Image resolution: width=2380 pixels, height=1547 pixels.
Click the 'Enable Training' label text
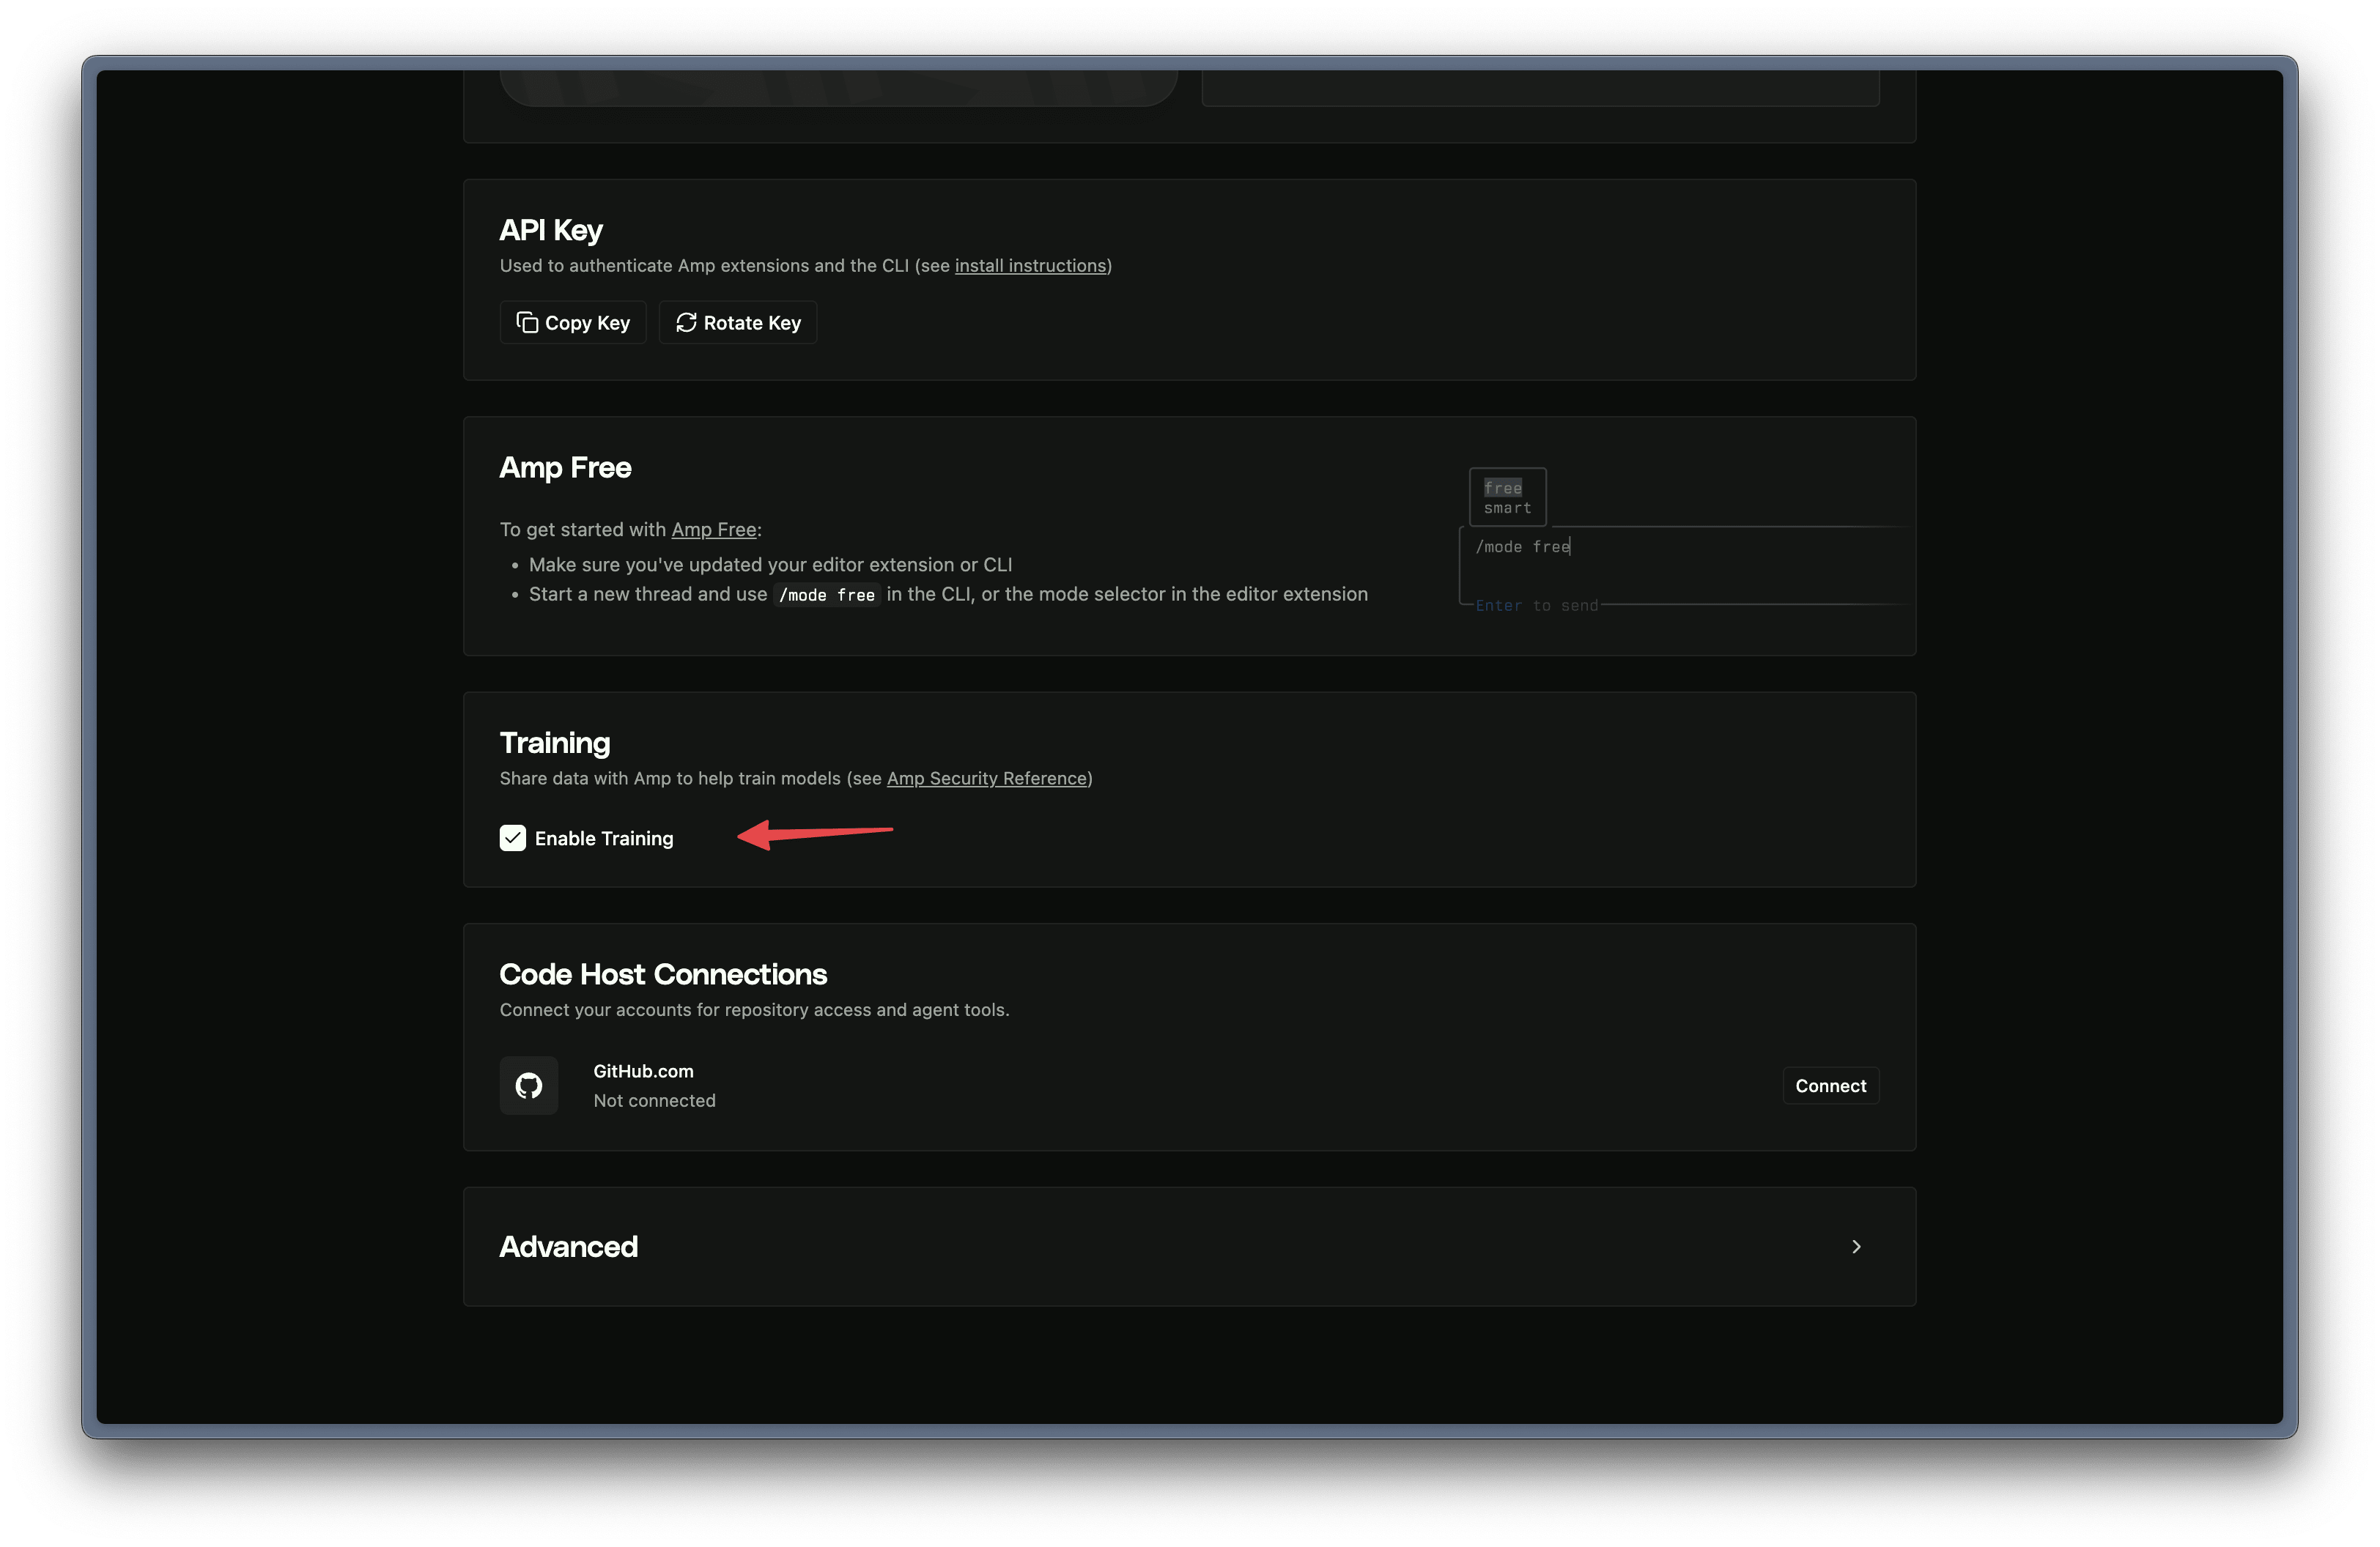pos(604,839)
